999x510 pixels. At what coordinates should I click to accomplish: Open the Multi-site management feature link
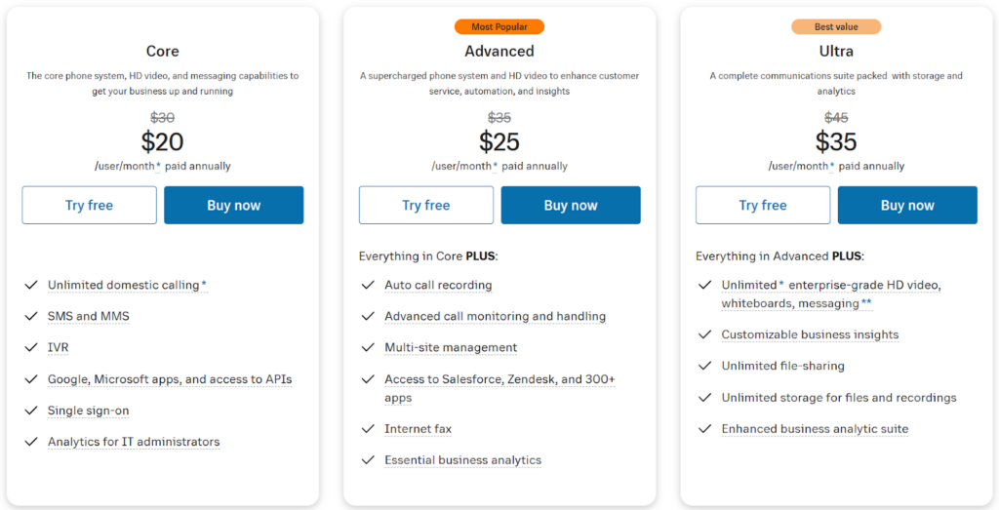tap(451, 347)
